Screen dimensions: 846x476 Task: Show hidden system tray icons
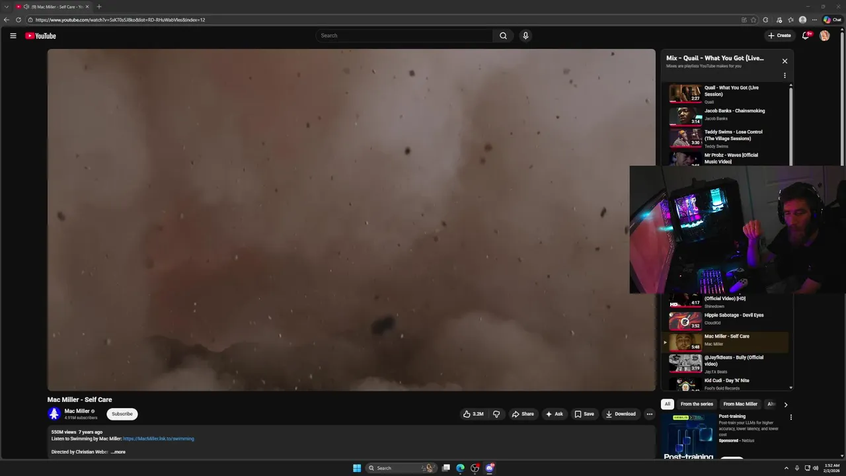[786, 468]
